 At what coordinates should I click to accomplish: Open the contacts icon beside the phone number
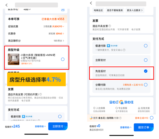63,9
